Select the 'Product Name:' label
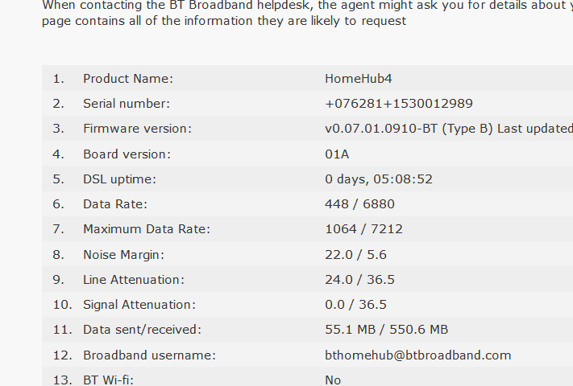 128,79
